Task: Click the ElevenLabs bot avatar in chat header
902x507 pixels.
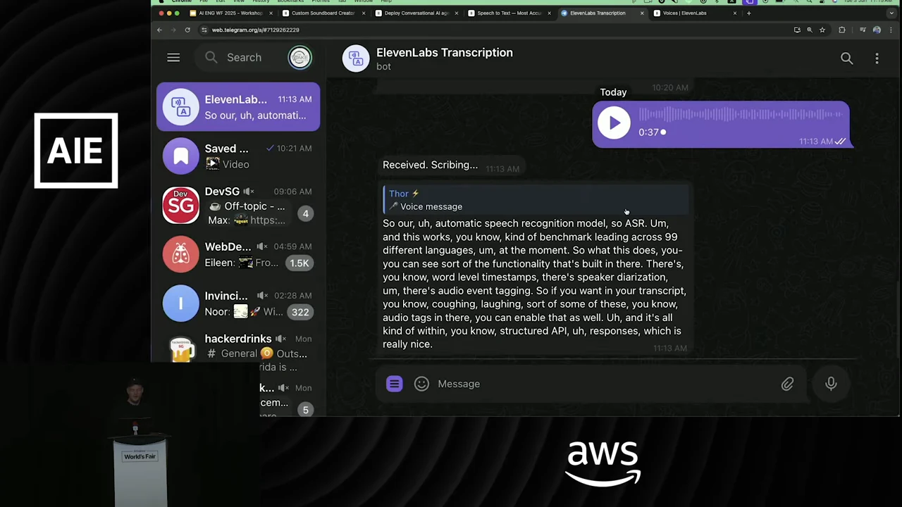Action: (356, 58)
